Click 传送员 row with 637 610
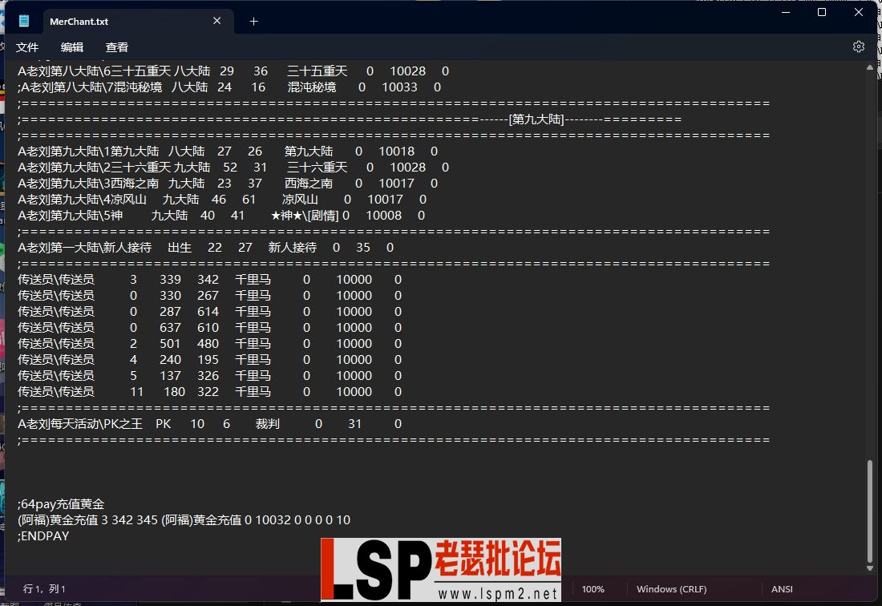 pyautogui.click(x=210, y=328)
